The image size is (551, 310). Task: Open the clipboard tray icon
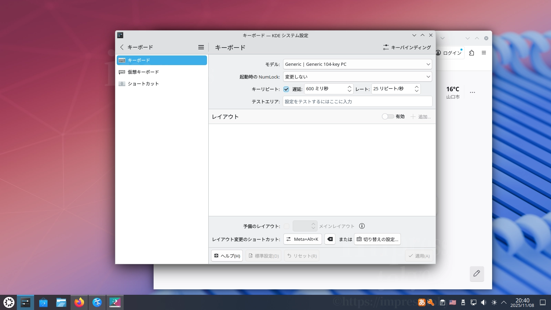(443, 302)
